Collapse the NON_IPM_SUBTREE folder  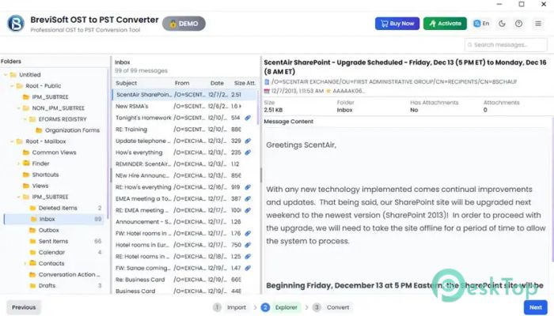(19, 108)
